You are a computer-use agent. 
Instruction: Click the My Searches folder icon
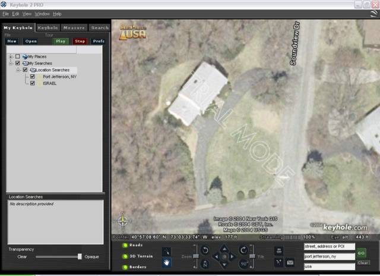25,64
